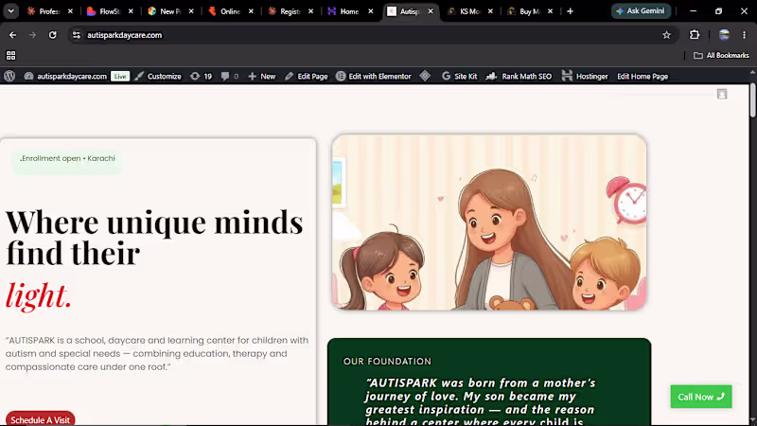Open the New content menu
Image resolution: width=757 pixels, height=426 pixels.
pyautogui.click(x=262, y=77)
